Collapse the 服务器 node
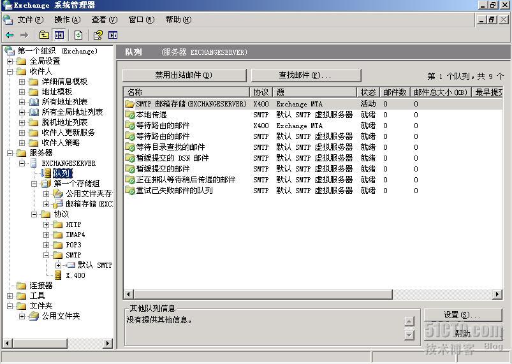Viewport: 512px width, 364px height. pos(10,153)
